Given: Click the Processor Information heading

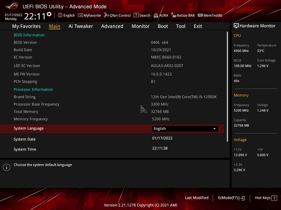Looking at the screenshot, I should point(33,89).
